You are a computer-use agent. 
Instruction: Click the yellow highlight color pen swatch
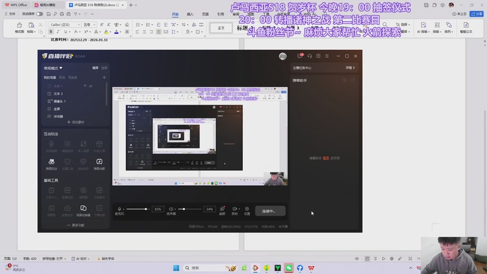106,32
